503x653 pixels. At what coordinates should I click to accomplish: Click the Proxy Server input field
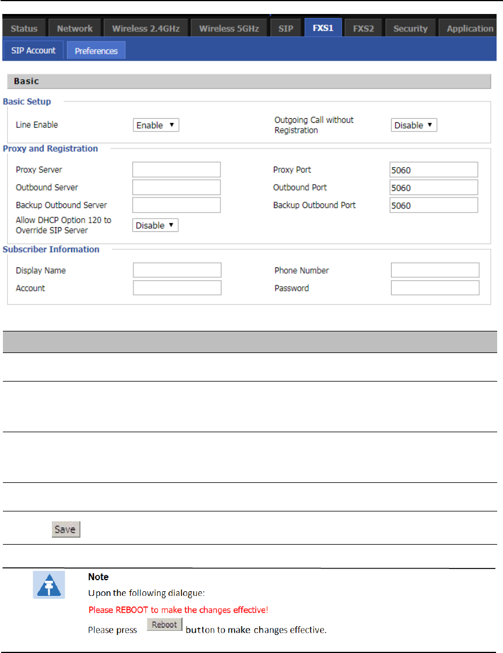[177, 170]
